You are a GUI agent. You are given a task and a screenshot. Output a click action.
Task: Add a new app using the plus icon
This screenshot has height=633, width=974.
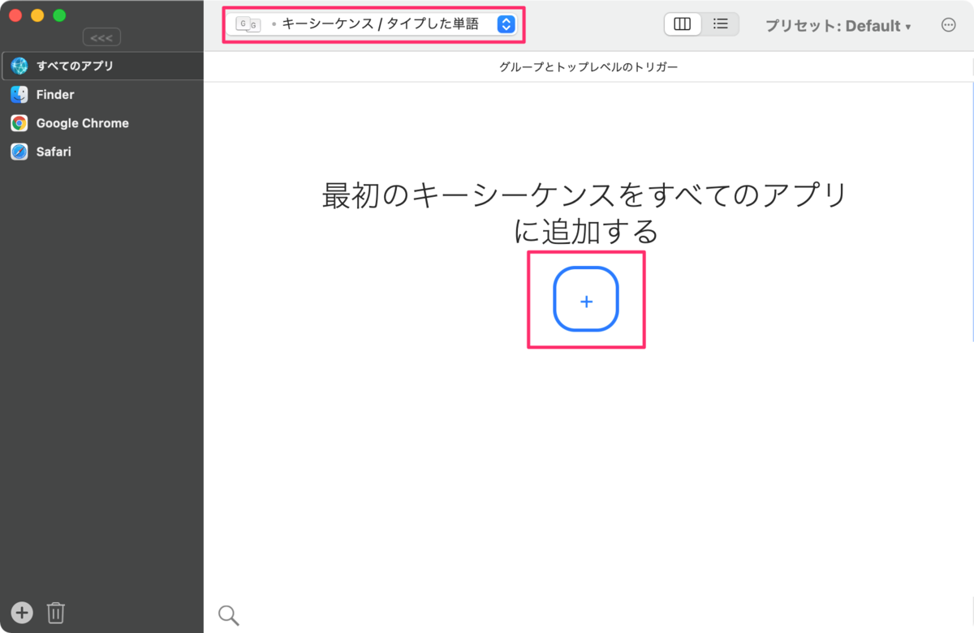coord(21,613)
